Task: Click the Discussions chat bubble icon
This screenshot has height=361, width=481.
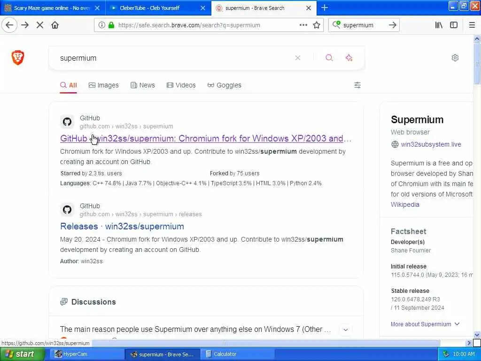Action: tap(64, 302)
